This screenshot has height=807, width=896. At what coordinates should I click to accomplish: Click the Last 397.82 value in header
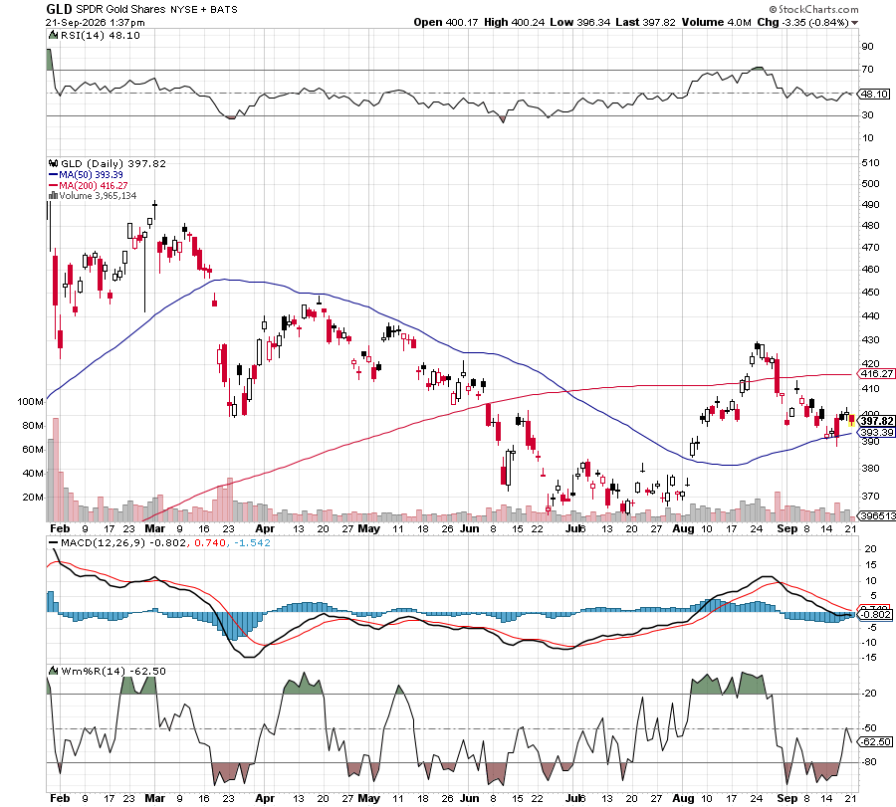pos(645,22)
